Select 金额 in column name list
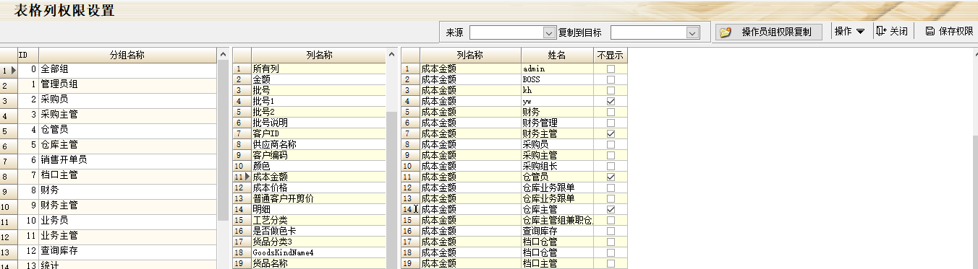978x269 pixels. point(319,79)
